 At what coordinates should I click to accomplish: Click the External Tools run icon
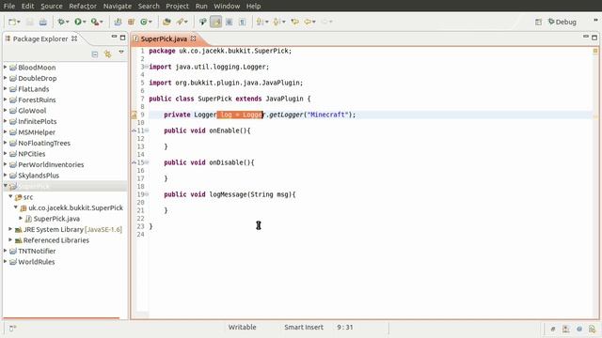[x=94, y=22]
